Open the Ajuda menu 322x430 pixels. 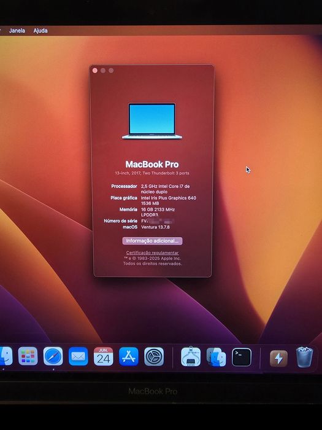tap(40, 31)
